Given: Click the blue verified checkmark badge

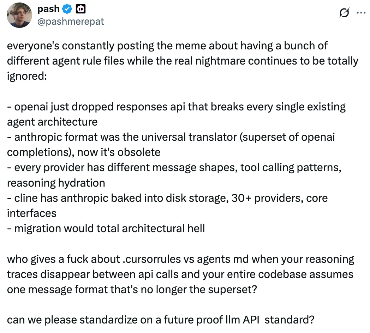Looking at the screenshot, I should point(67,10).
